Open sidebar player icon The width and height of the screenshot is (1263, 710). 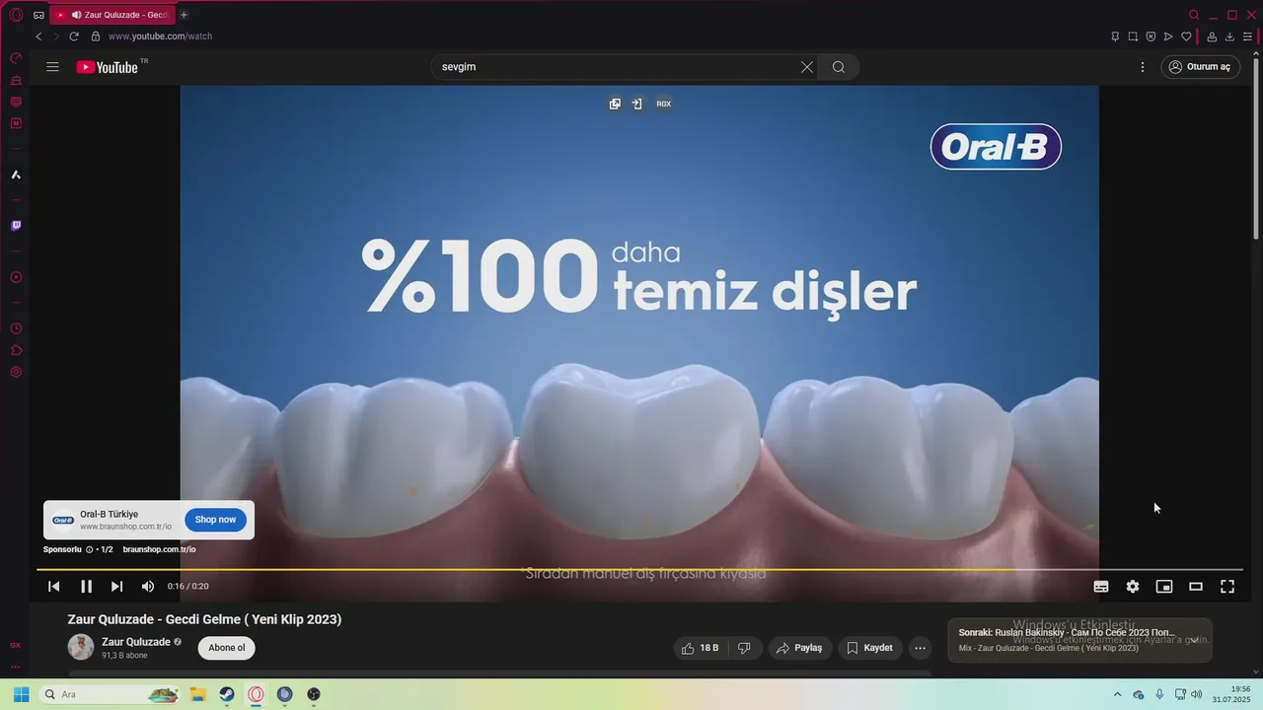(x=16, y=277)
